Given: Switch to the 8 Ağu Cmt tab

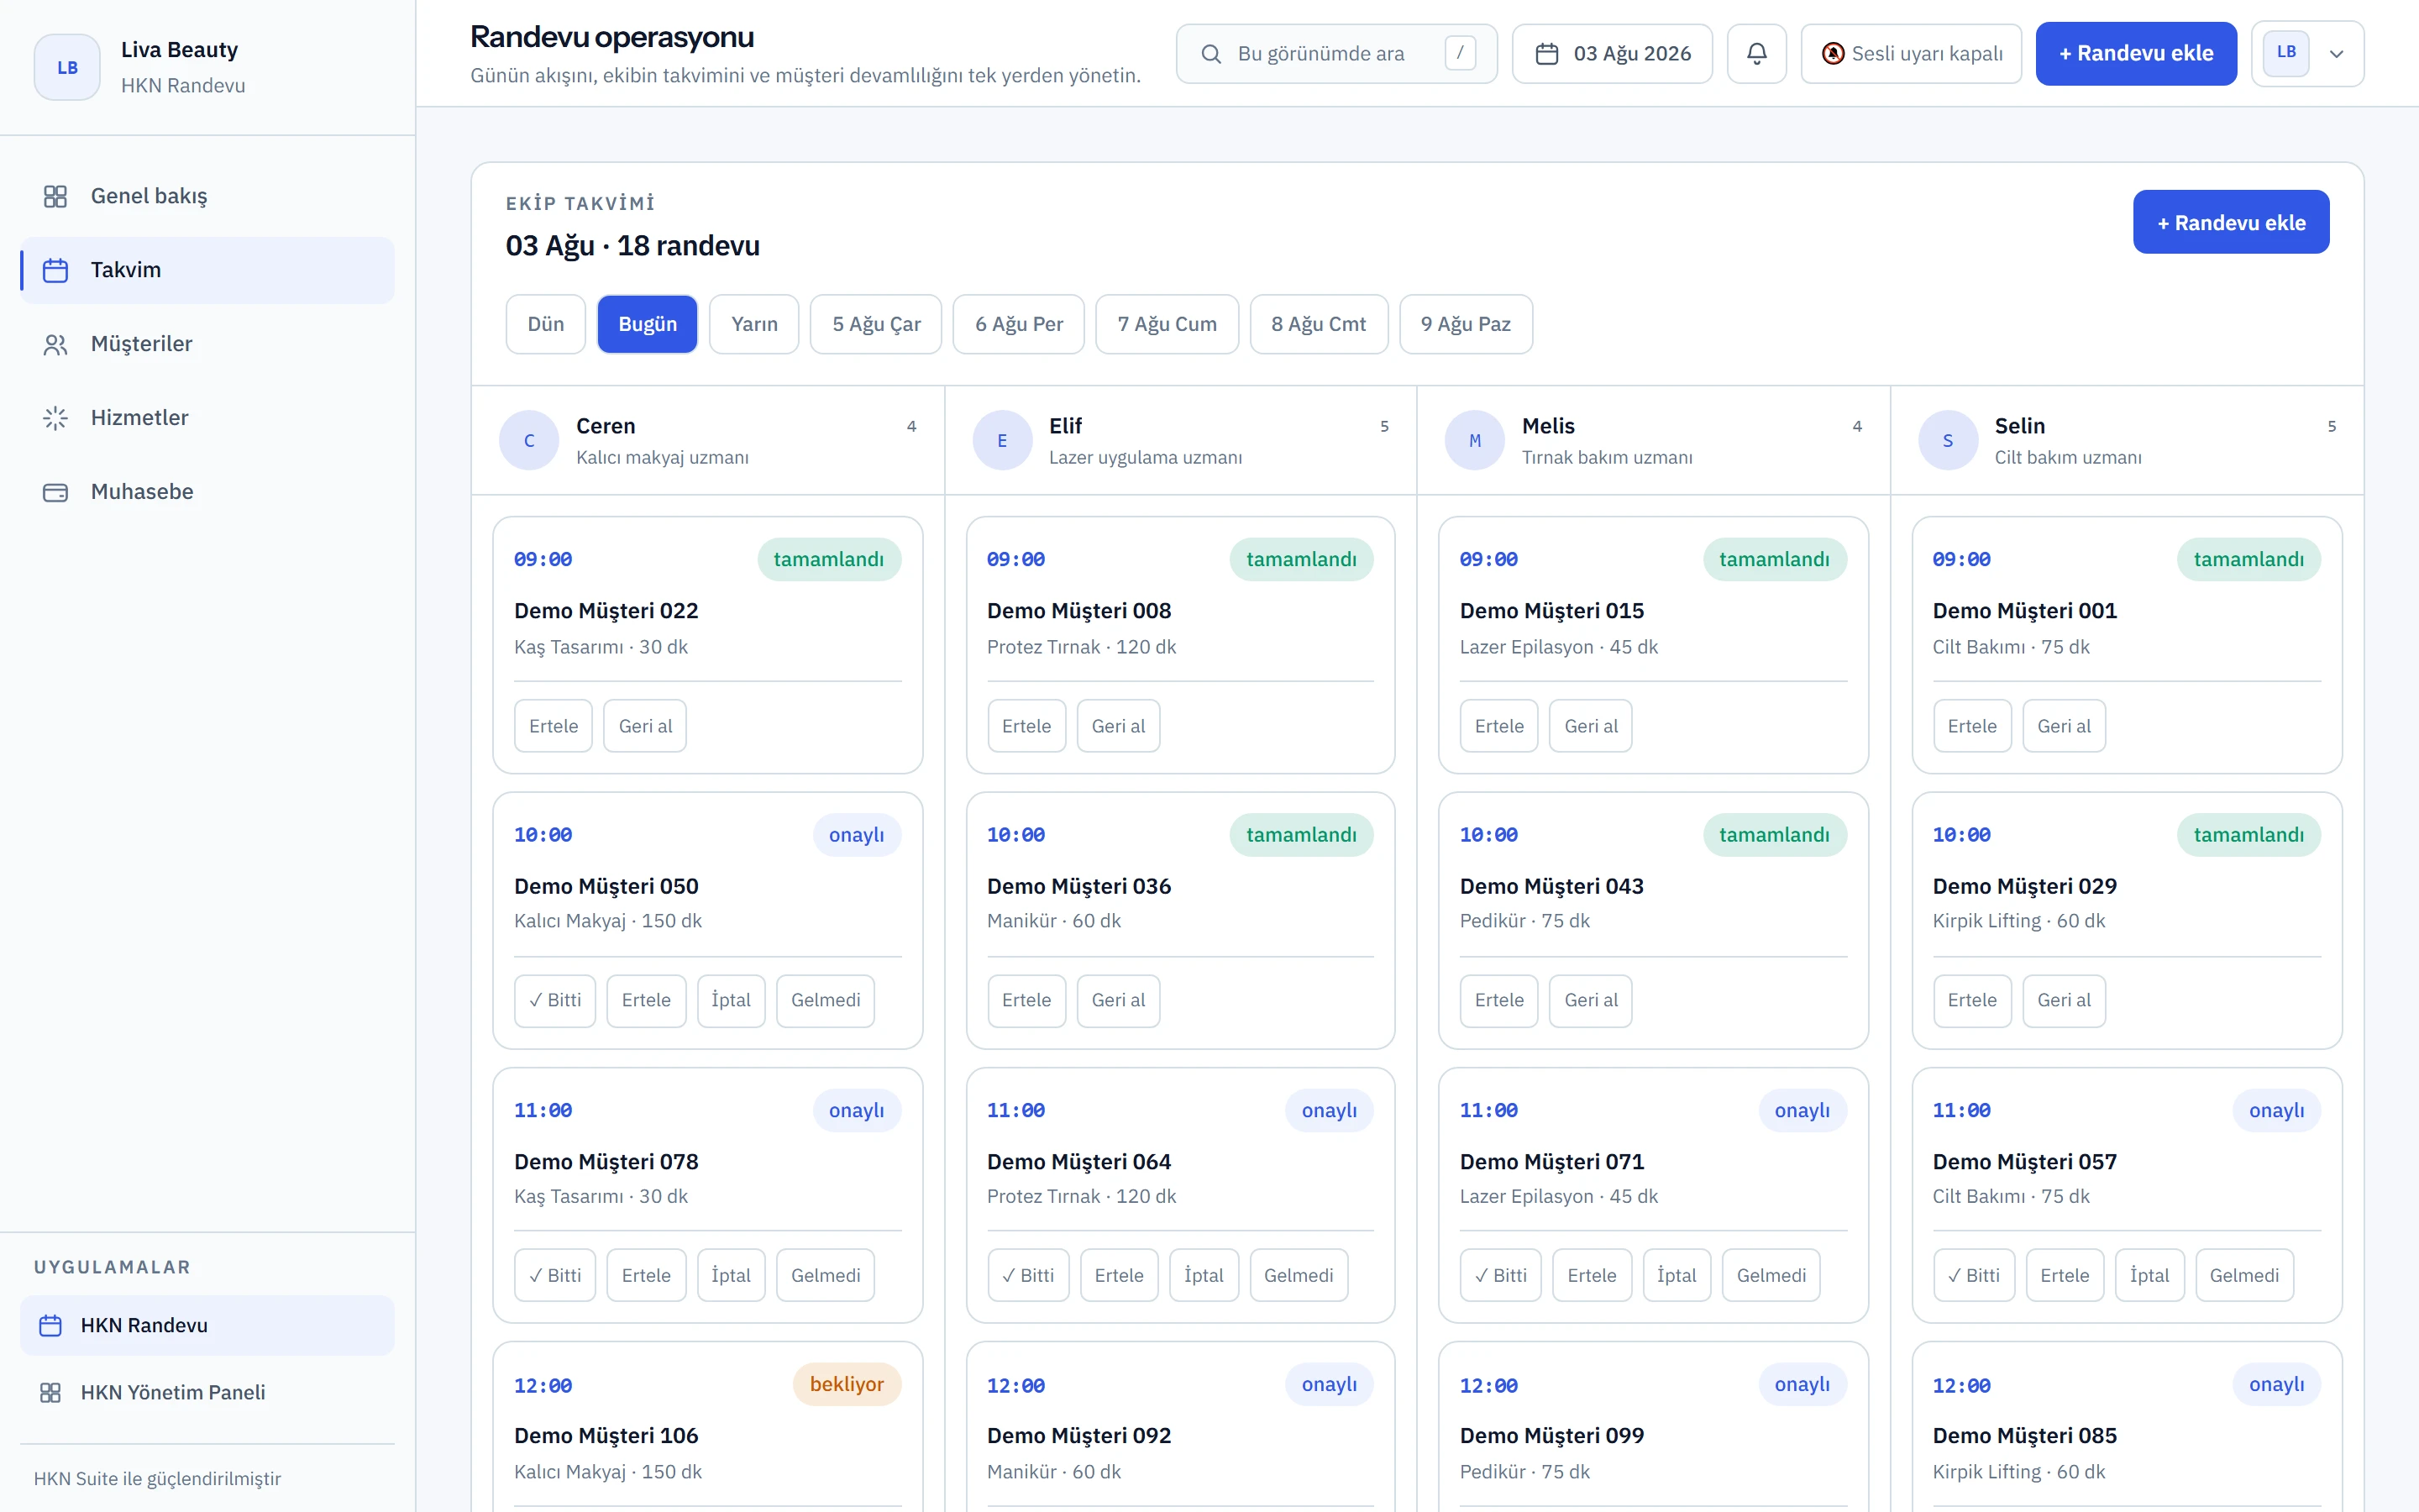Looking at the screenshot, I should [1319, 324].
